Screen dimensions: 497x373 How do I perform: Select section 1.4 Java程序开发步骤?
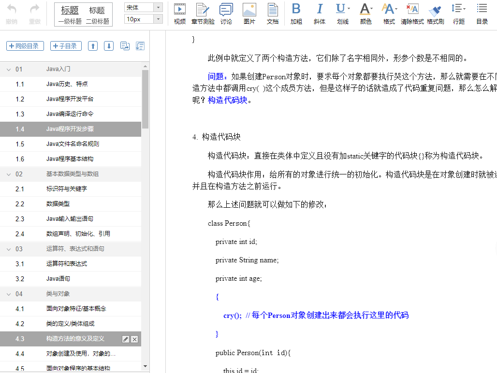coord(71,129)
